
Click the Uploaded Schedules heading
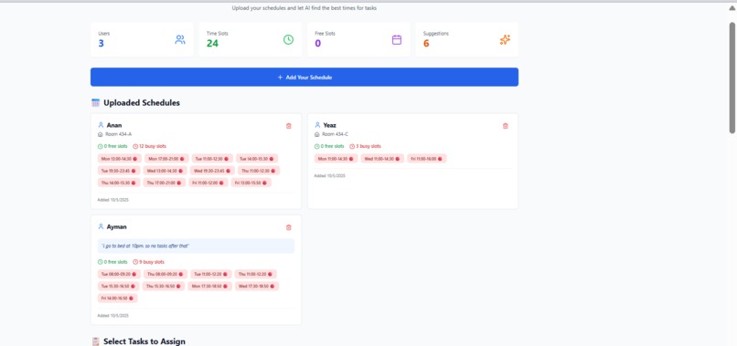click(142, 103)
